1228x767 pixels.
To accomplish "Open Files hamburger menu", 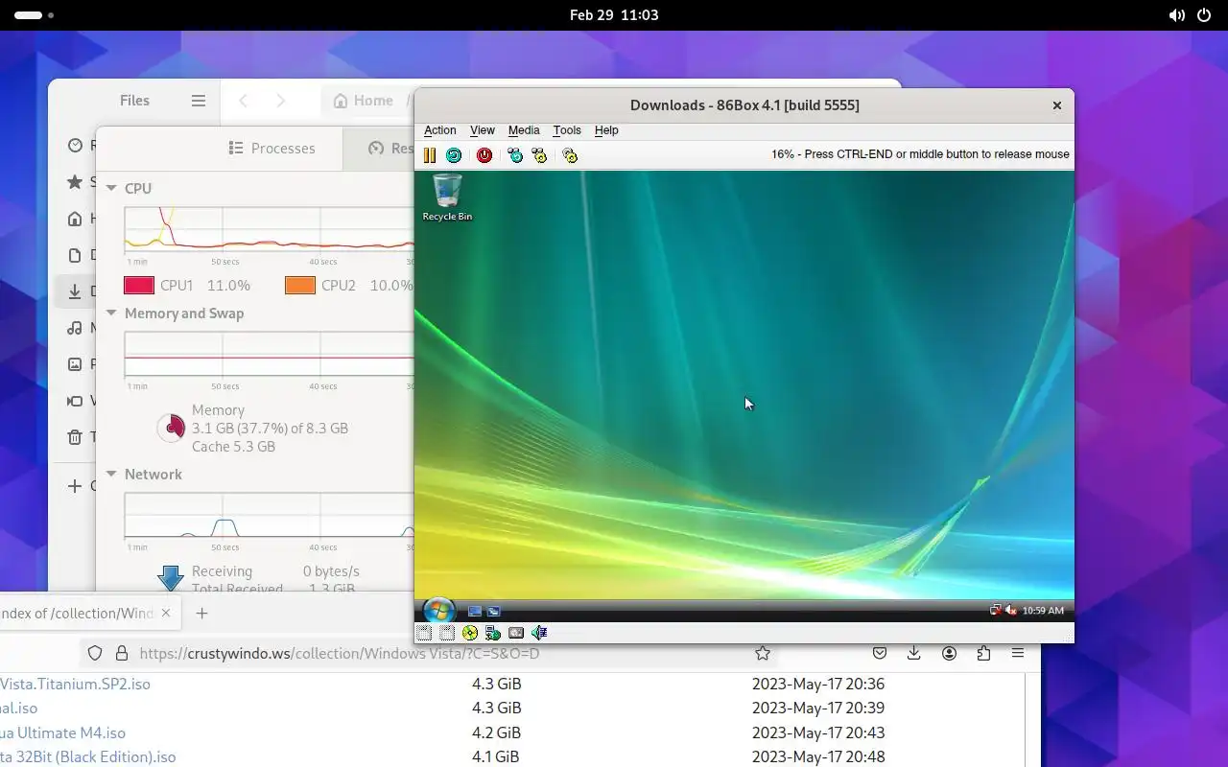I will (199, 101).
